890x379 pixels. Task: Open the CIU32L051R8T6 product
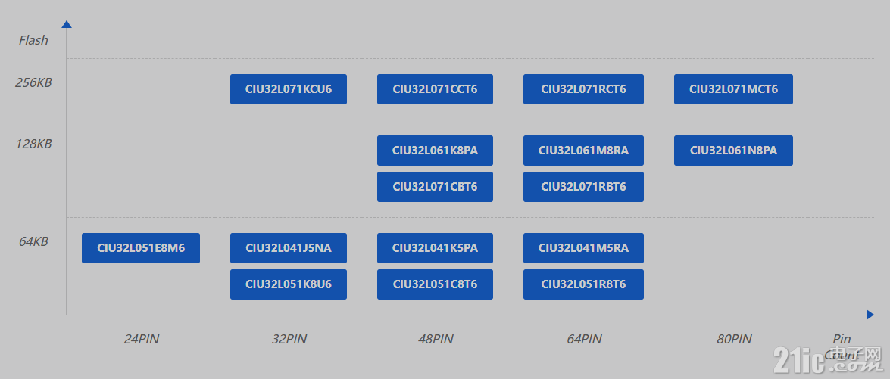click(583, 284)
